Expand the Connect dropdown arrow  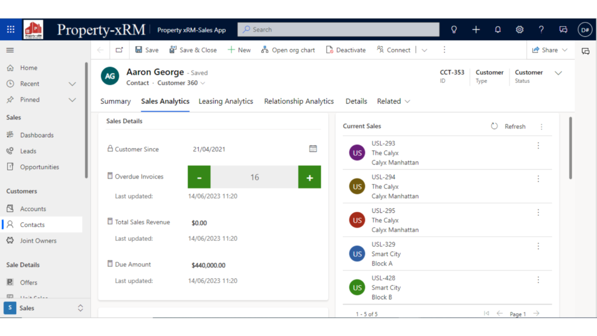tap(424, 50)
